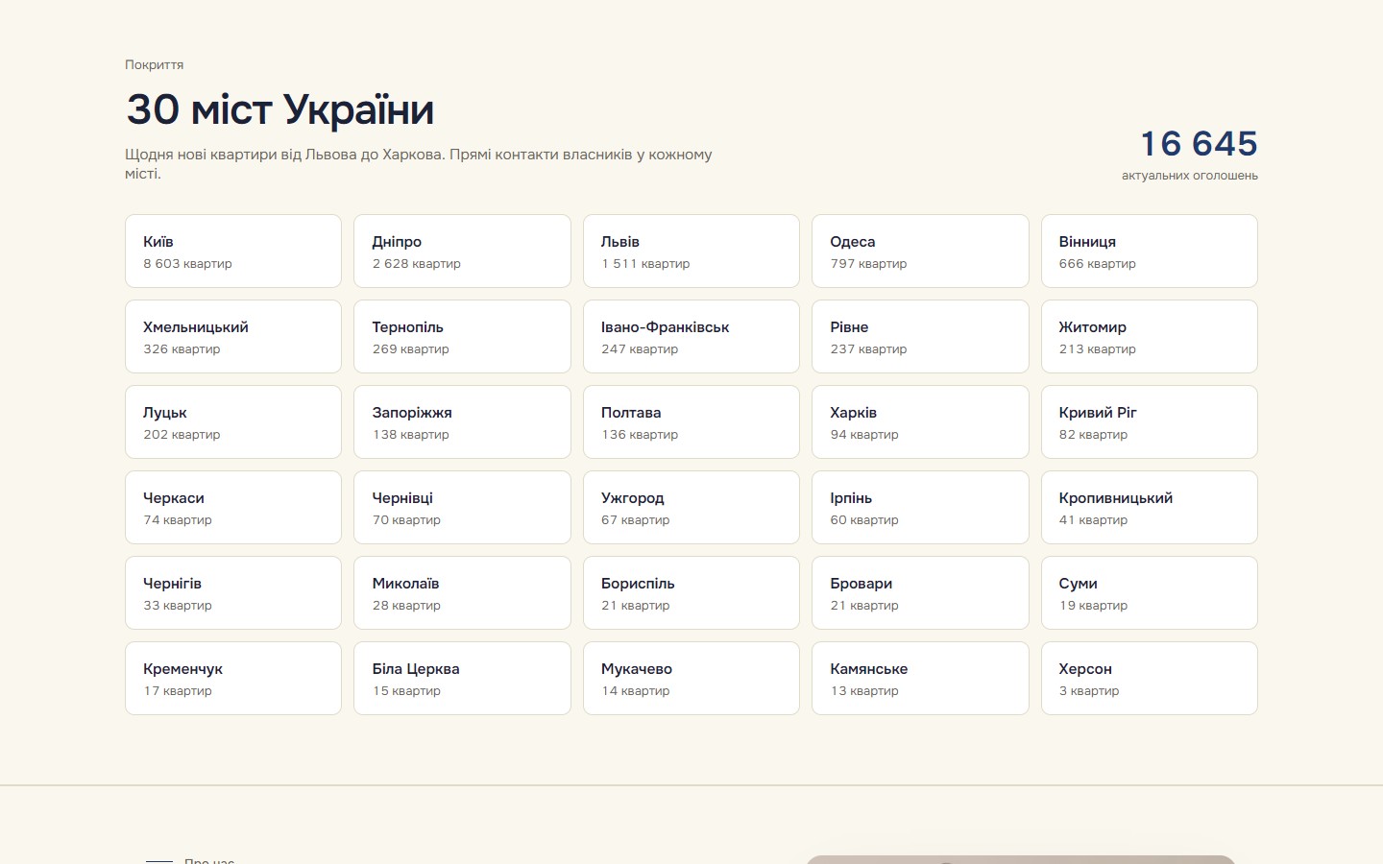
Task: Open the Ужгород listings card
Action: [691, 507]
